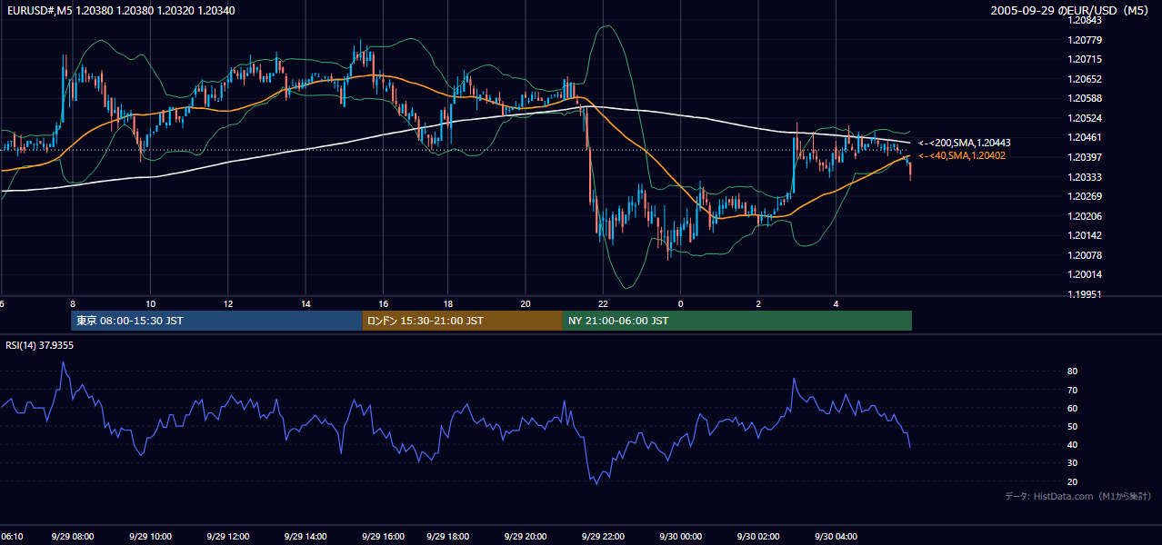Click the 9/29 16:00 time label
This screenshot has width=1162, height=545.
point(383,536)
